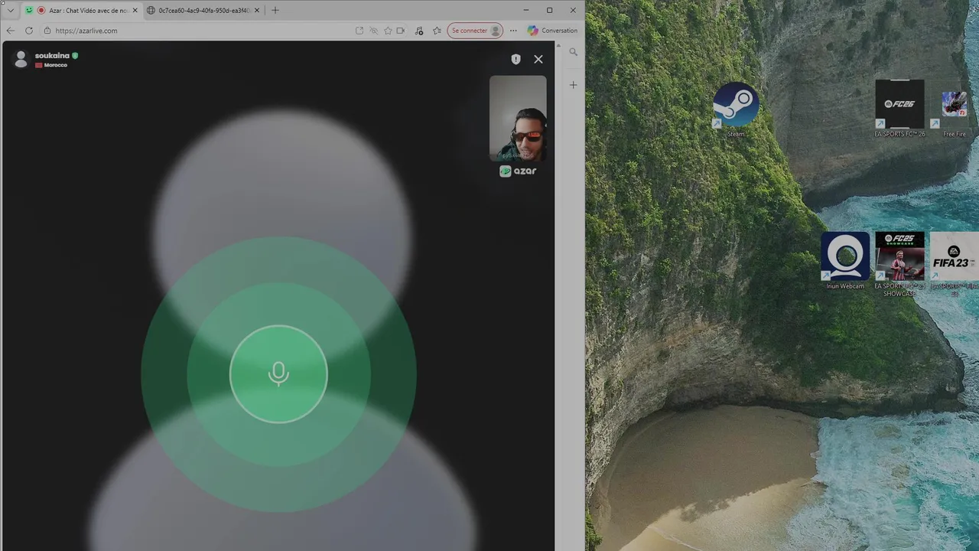Click the sidebar search icon
This screenshot has height=551, width=979.
[573, 52]
